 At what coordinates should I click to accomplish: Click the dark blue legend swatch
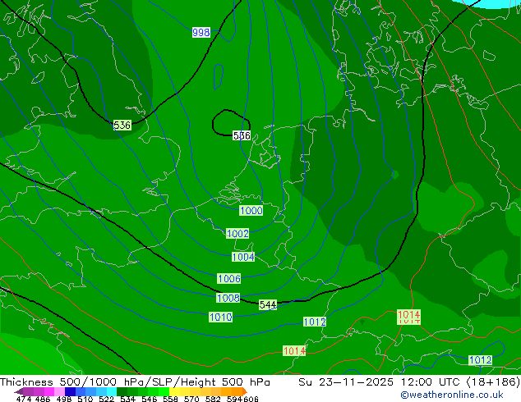tap(70, 391)
